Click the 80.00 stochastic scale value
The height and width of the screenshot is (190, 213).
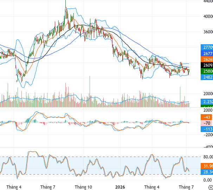pos(208,157)
